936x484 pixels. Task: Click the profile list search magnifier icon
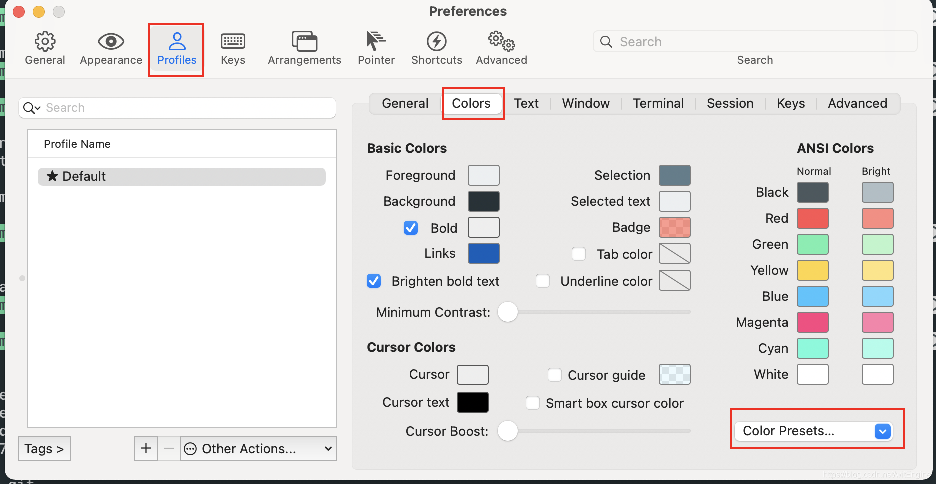point(32,108)
